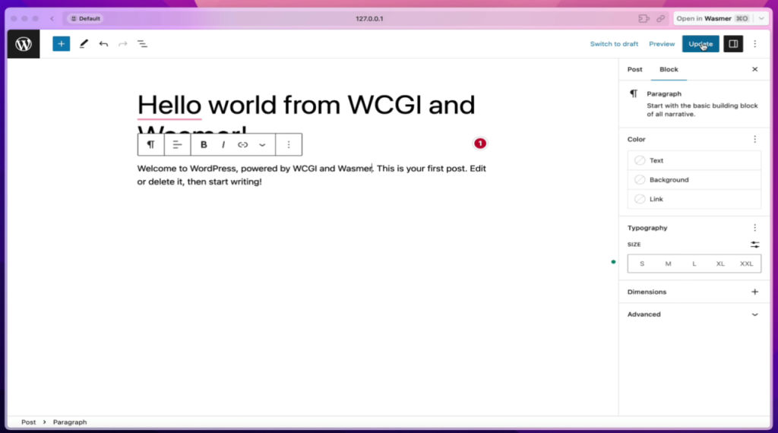Insert a link using the link icon

242,144
